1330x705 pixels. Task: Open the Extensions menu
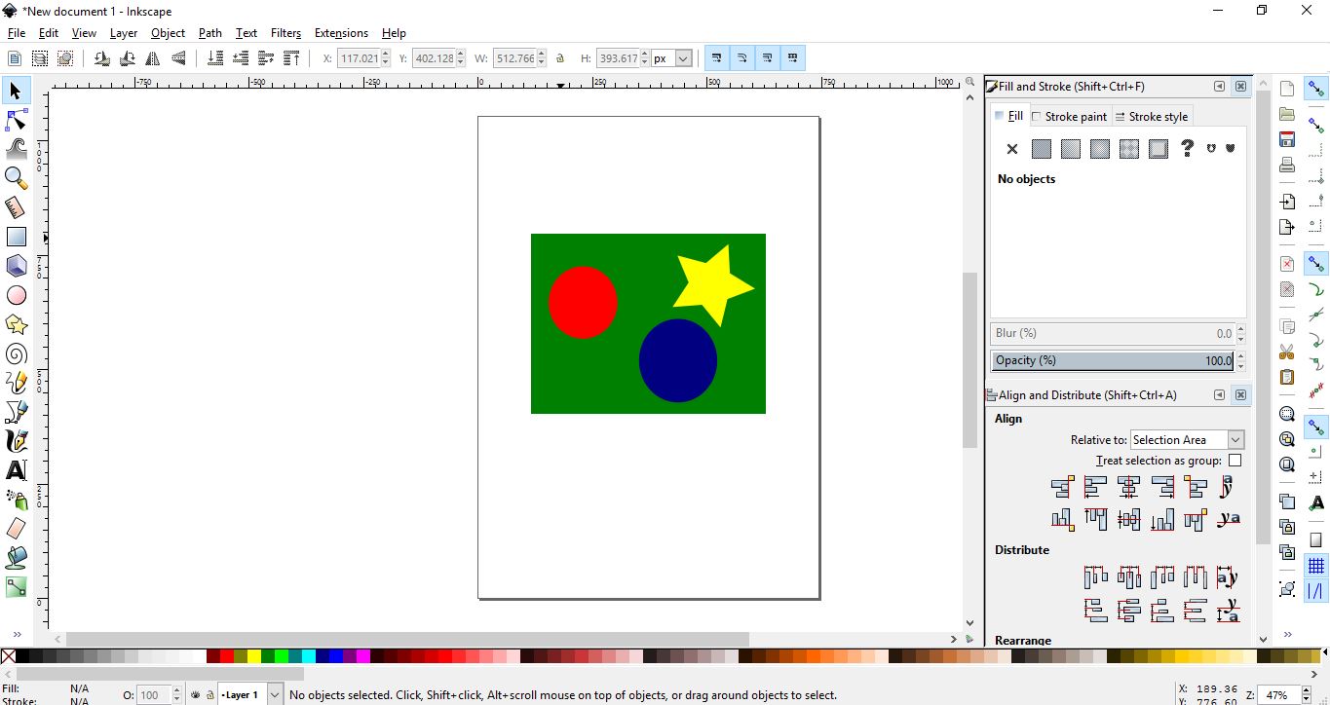(341, 33)
